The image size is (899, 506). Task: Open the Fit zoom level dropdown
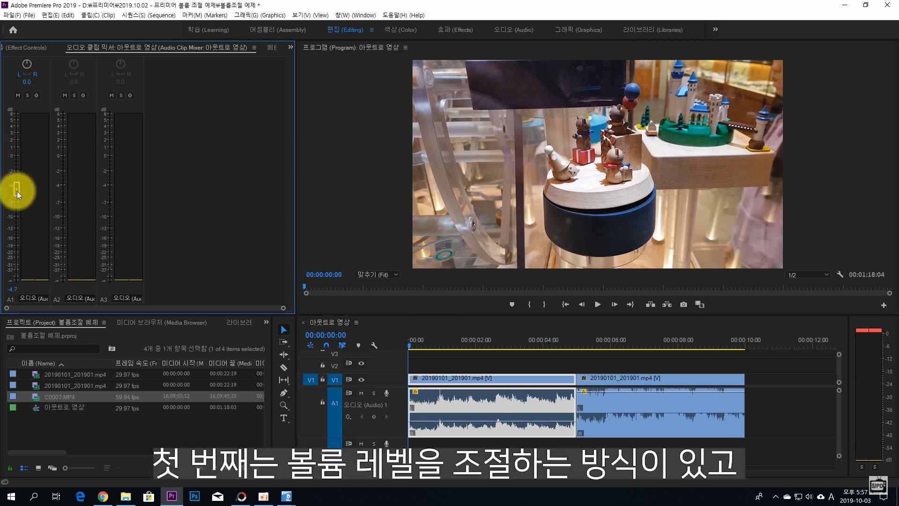[x=377, y=275]
